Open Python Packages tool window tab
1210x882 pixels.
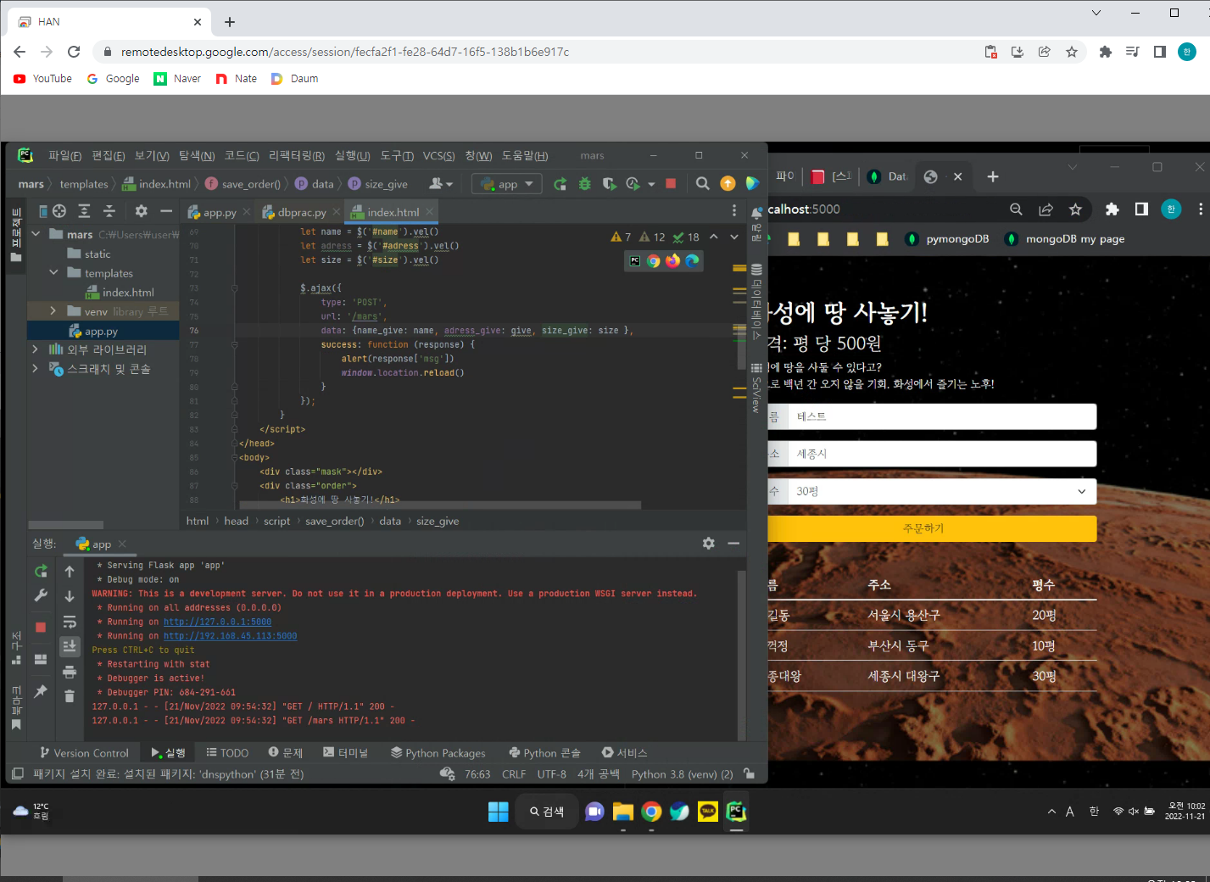[x=438, y=753]
